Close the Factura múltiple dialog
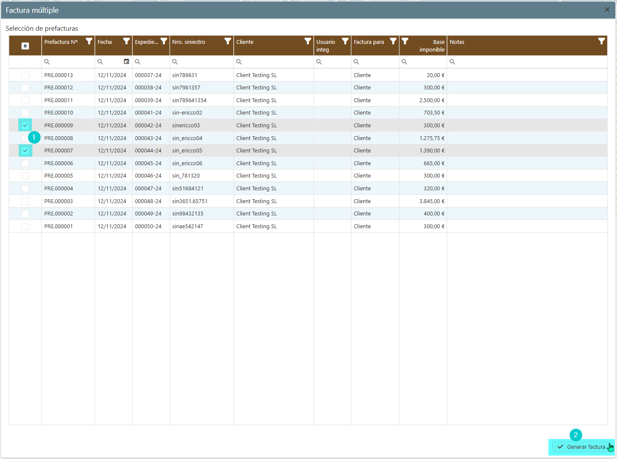Screen dimensions: 617x459 click(607, 10)
